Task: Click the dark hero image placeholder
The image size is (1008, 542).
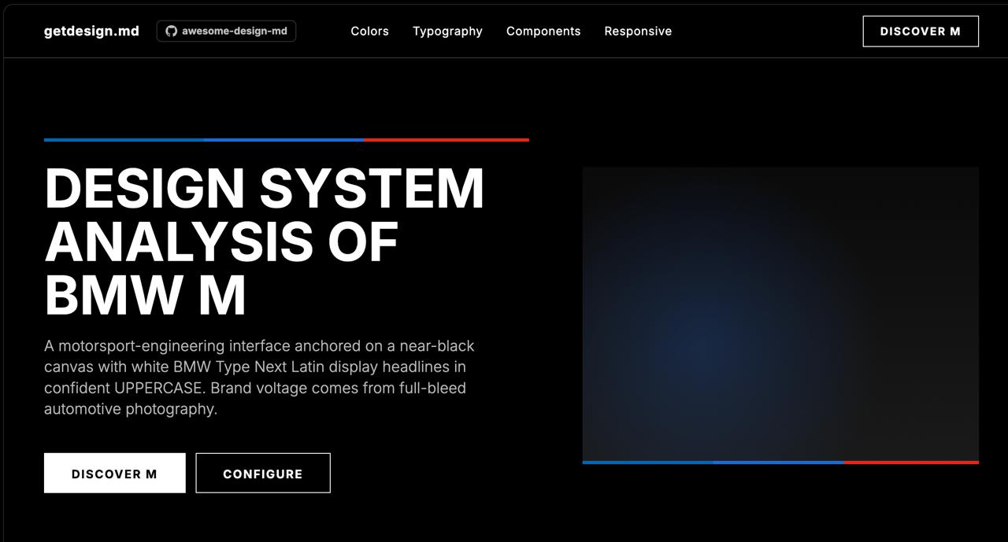Action: click(x=780, y=315)
